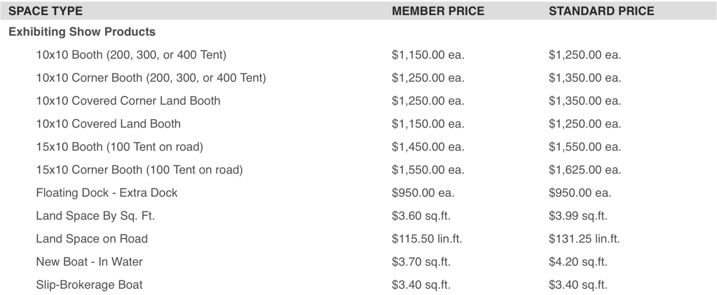Select 15x10 Corner Booth (100 Tent on road)
This screenshot has width=717, height=295.
coord(139,169)
